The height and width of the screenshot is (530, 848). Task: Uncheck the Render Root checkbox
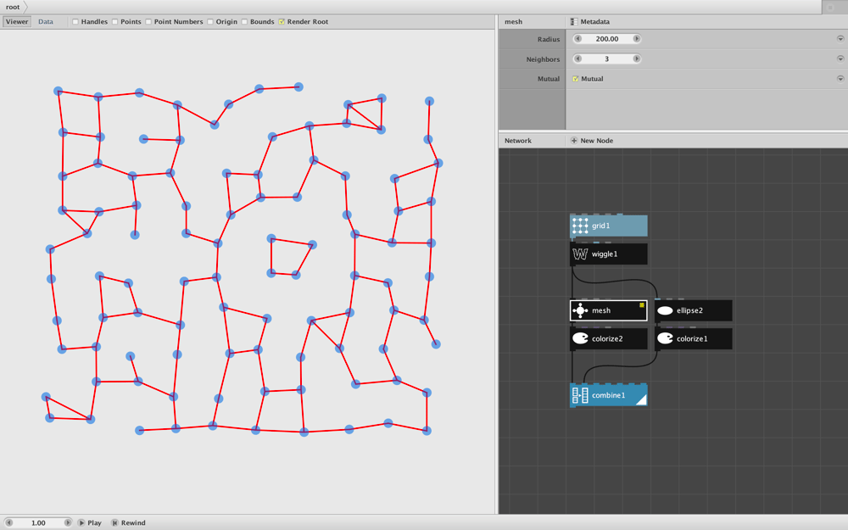pyautogui.click(x=282, y=22)
